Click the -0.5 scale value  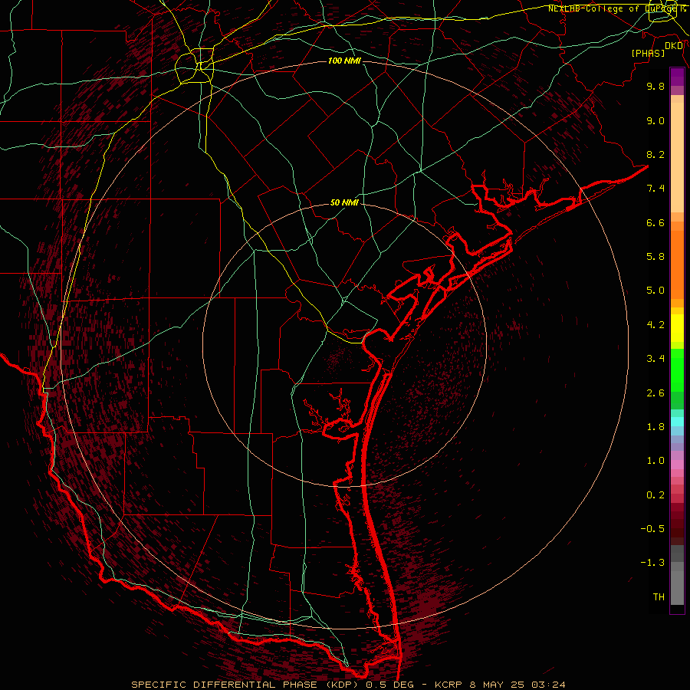(x=652, y=529)
